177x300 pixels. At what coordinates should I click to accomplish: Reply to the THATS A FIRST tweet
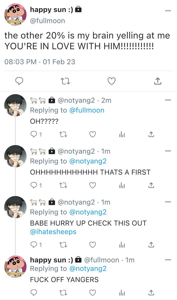pos(36,185)
